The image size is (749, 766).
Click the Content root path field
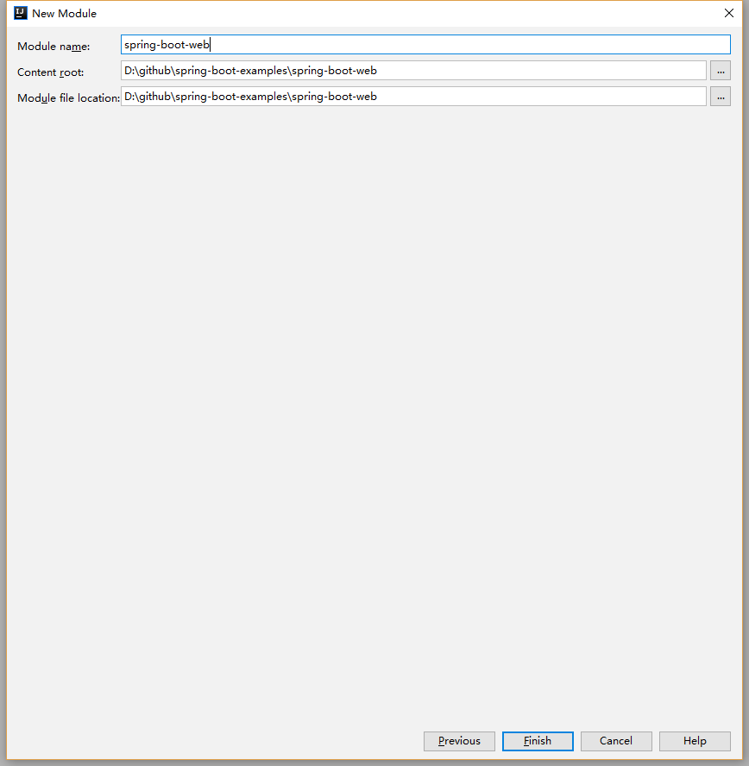click(x=413, y=71)
